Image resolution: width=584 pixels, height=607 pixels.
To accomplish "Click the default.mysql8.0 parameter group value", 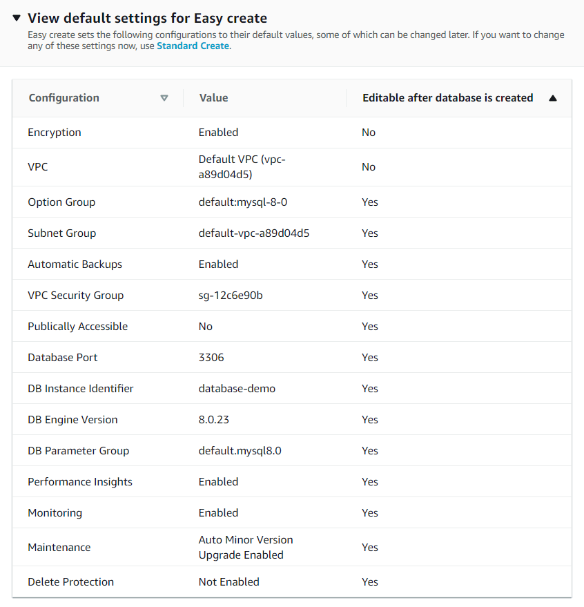I will point(240,451).
